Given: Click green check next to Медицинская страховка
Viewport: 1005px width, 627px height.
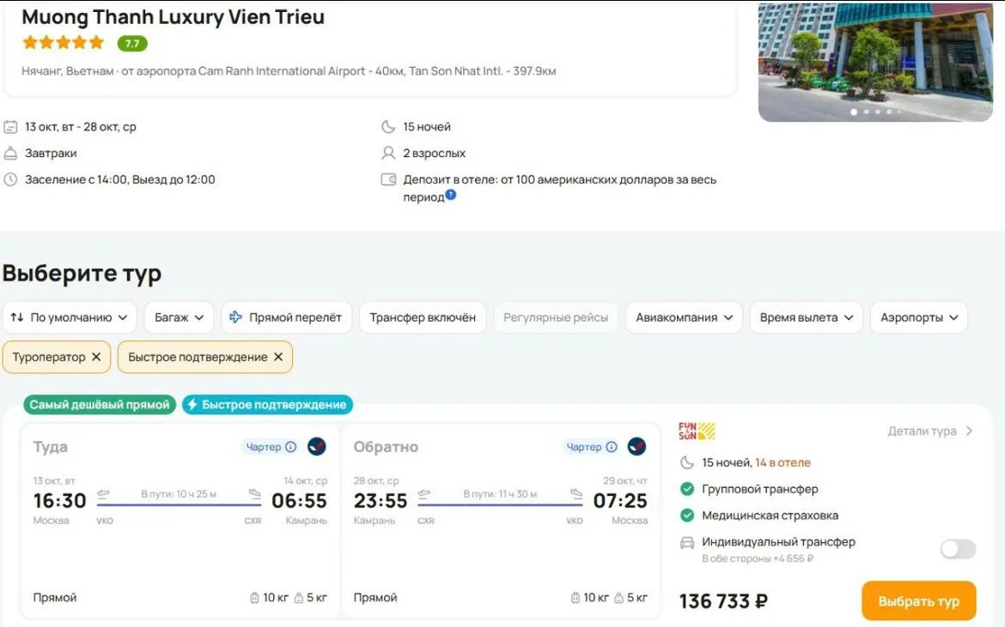Looking at the screenshot, I should [x=687, y=515].
